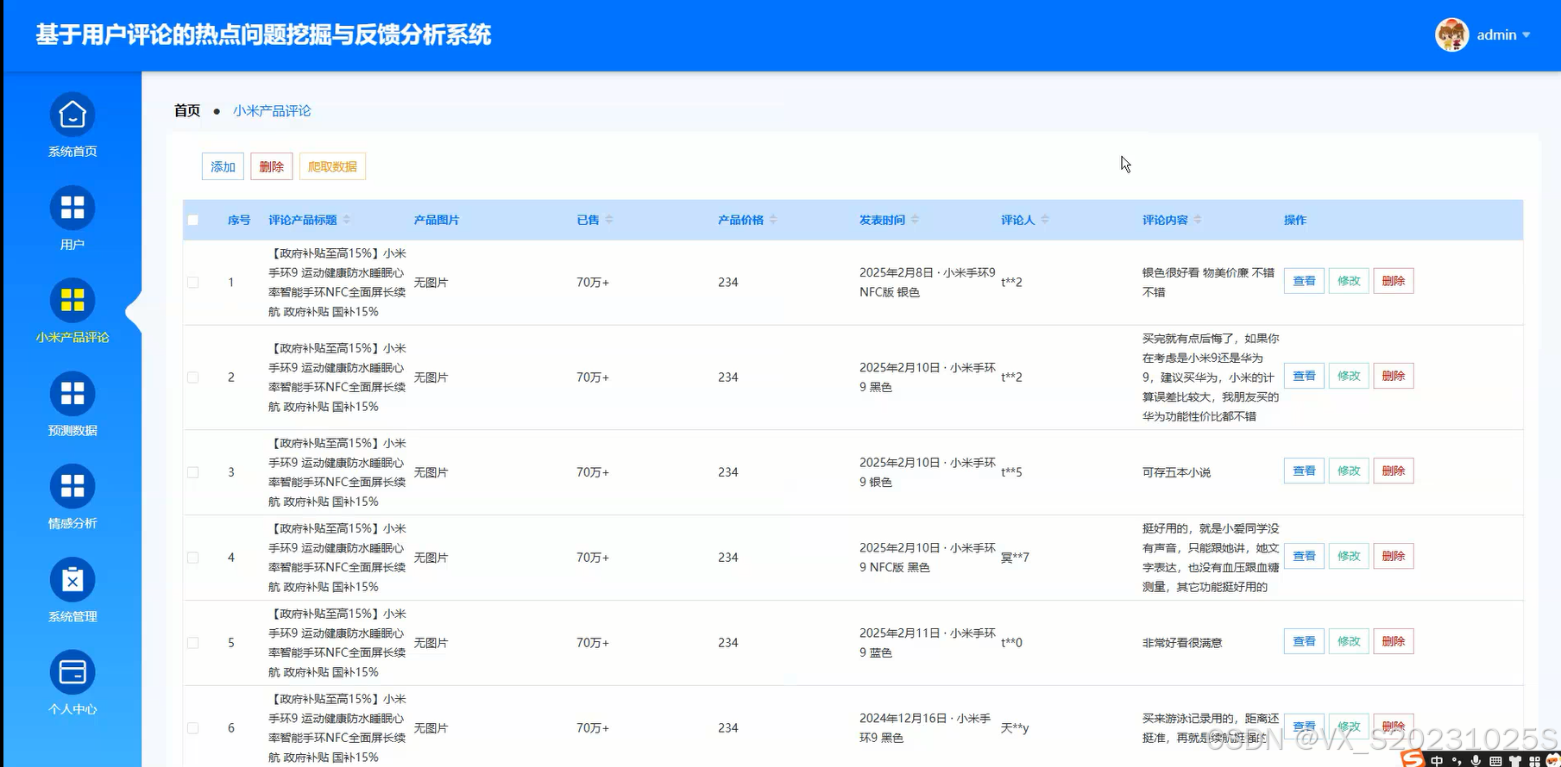This screenshot has width=1561, height=767.
Task: Select the 情感分析 menu label
Action: click(x=72, y=524)
